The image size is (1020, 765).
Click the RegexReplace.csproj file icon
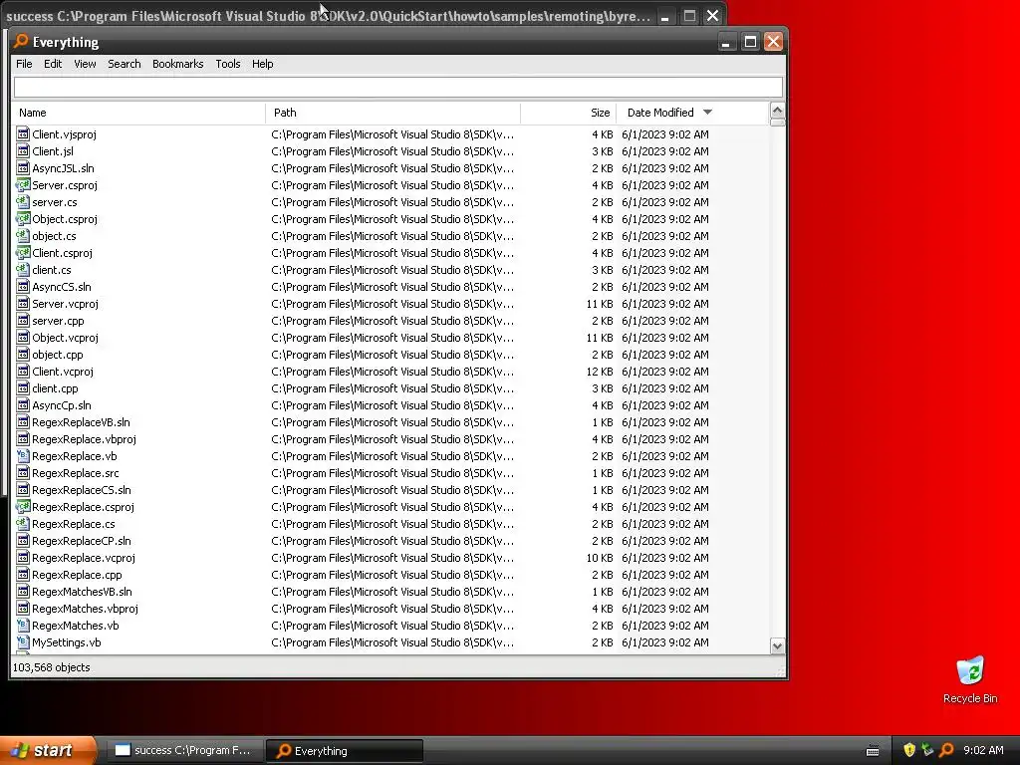(x=23, y=507)
